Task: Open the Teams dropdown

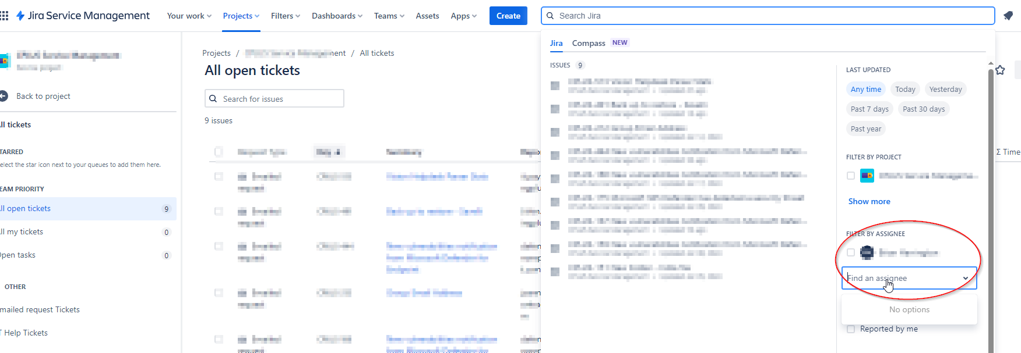Action: [389, 16]
